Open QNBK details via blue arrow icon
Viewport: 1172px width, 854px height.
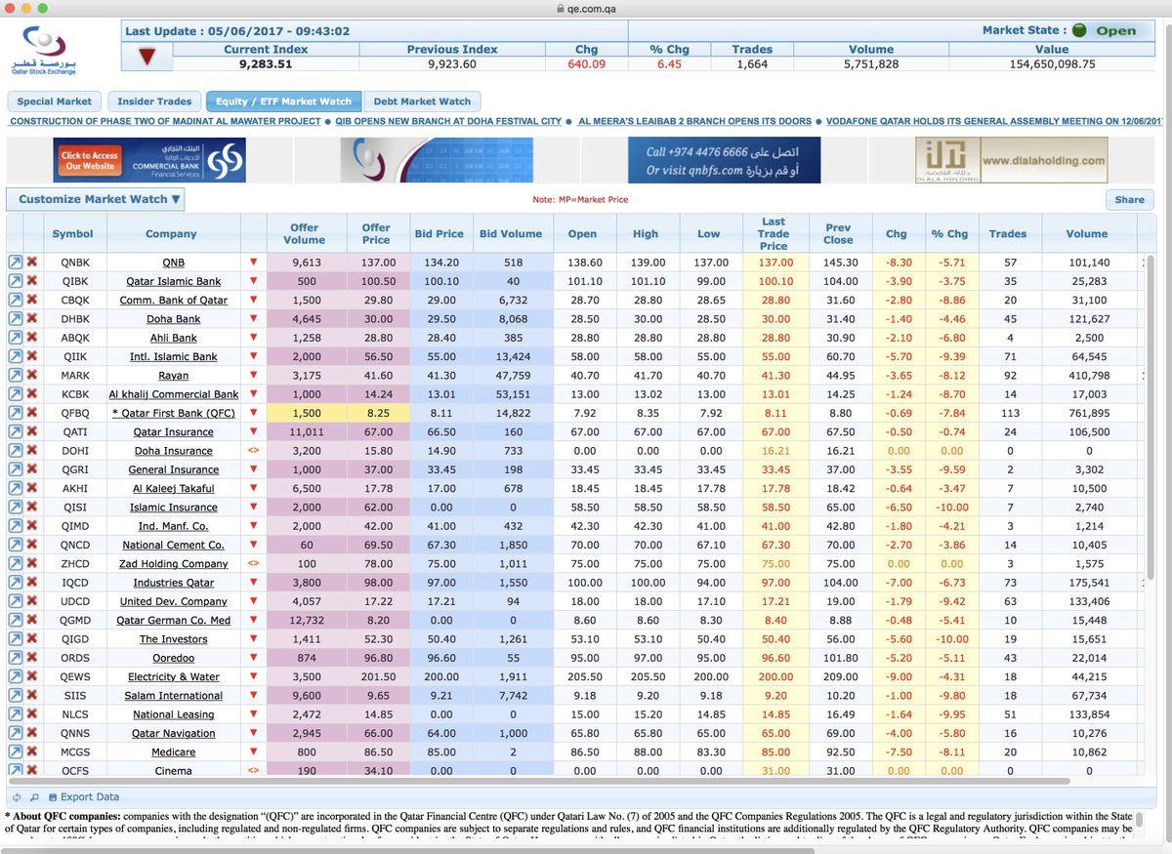point(16,263)
